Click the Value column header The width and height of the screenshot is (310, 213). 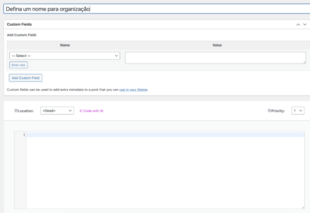point(217,45)
